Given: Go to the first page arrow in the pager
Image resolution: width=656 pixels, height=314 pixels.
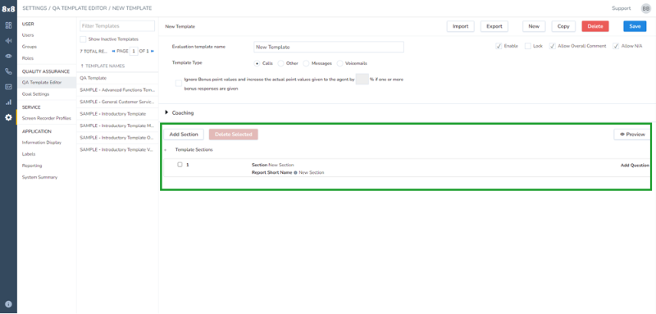Looking at the screenshot, I should tap(113, 51).
